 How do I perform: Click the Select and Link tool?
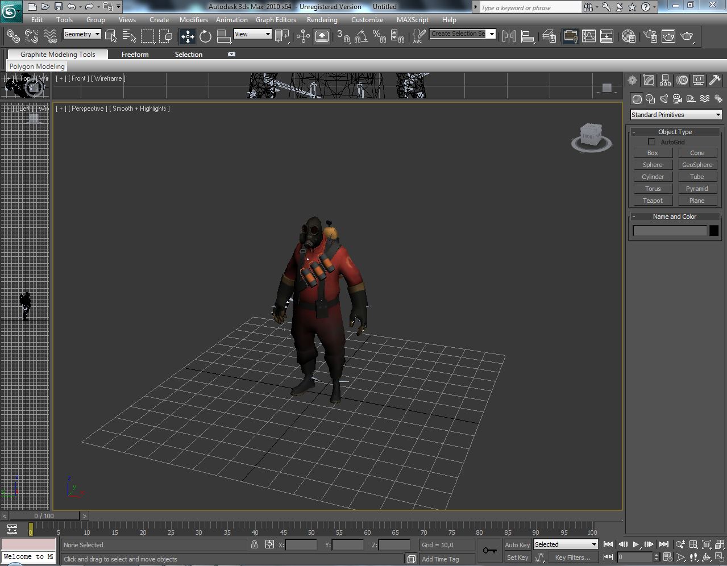[x=13, y=36]
